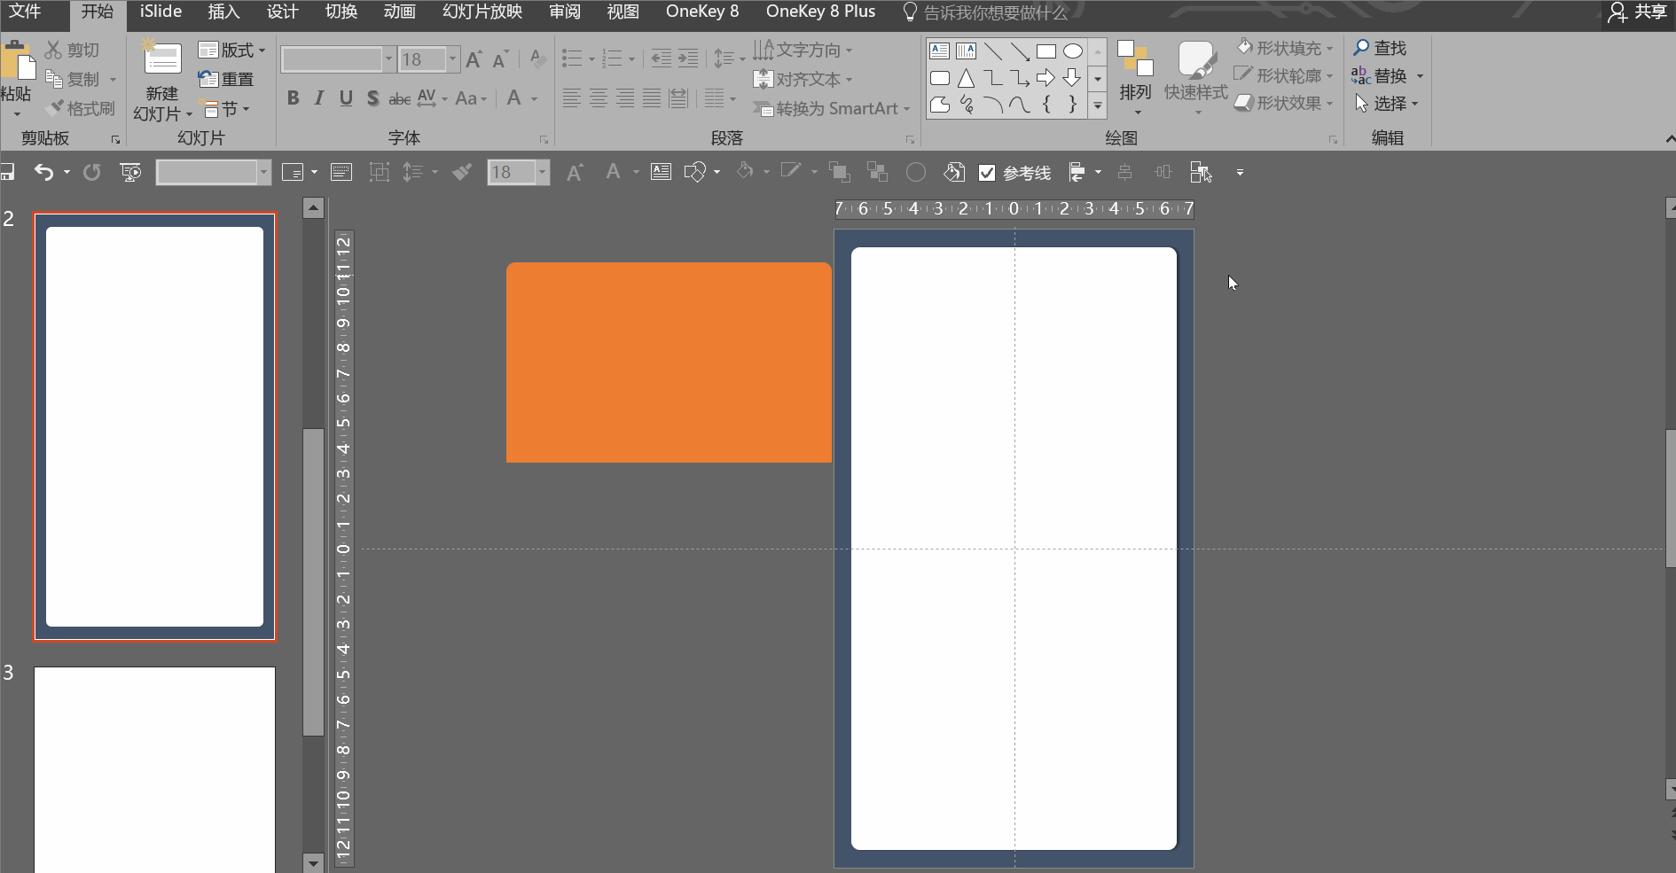Toggle Bold formatting
Screen dimensions: 1676x873
point(293,98)
